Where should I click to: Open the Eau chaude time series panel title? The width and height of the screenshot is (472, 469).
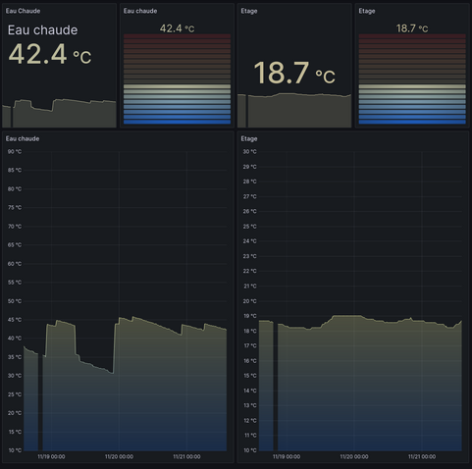tap(23, 138)
